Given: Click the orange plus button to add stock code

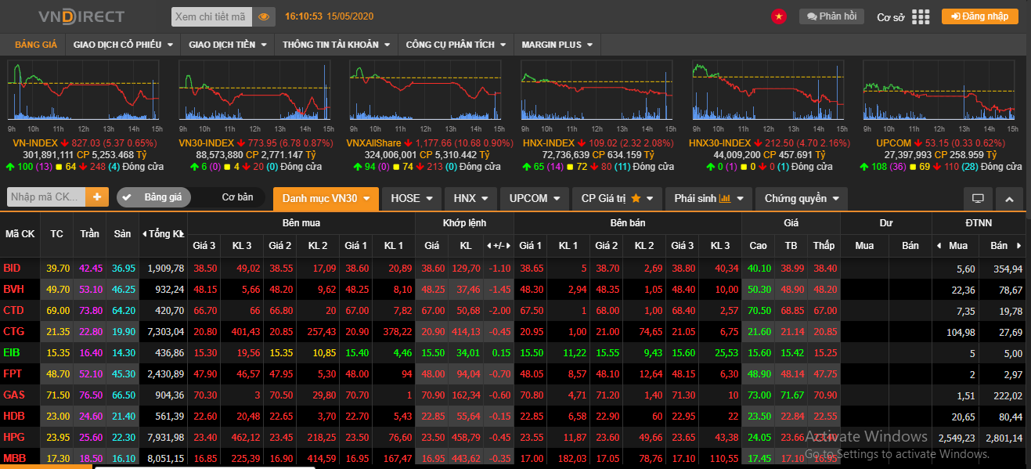Looking at the screenshot, I should [97, 197].
